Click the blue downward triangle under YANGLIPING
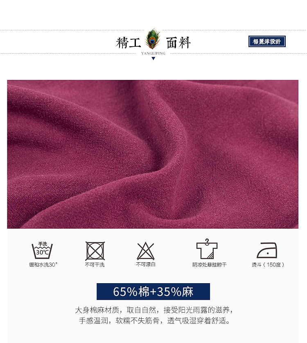The width and height of the screenshot is (307, 343). point(153,59)
